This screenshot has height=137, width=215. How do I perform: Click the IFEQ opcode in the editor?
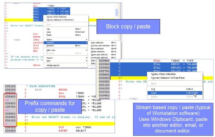[36, 40]
